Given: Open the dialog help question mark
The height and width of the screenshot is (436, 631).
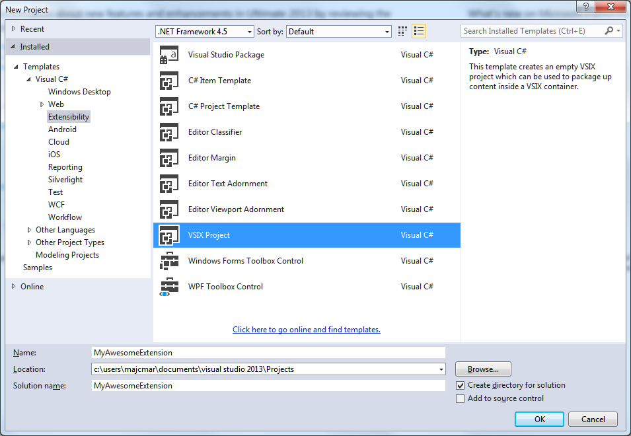Looking at the screenshot, I should point(586,7).
